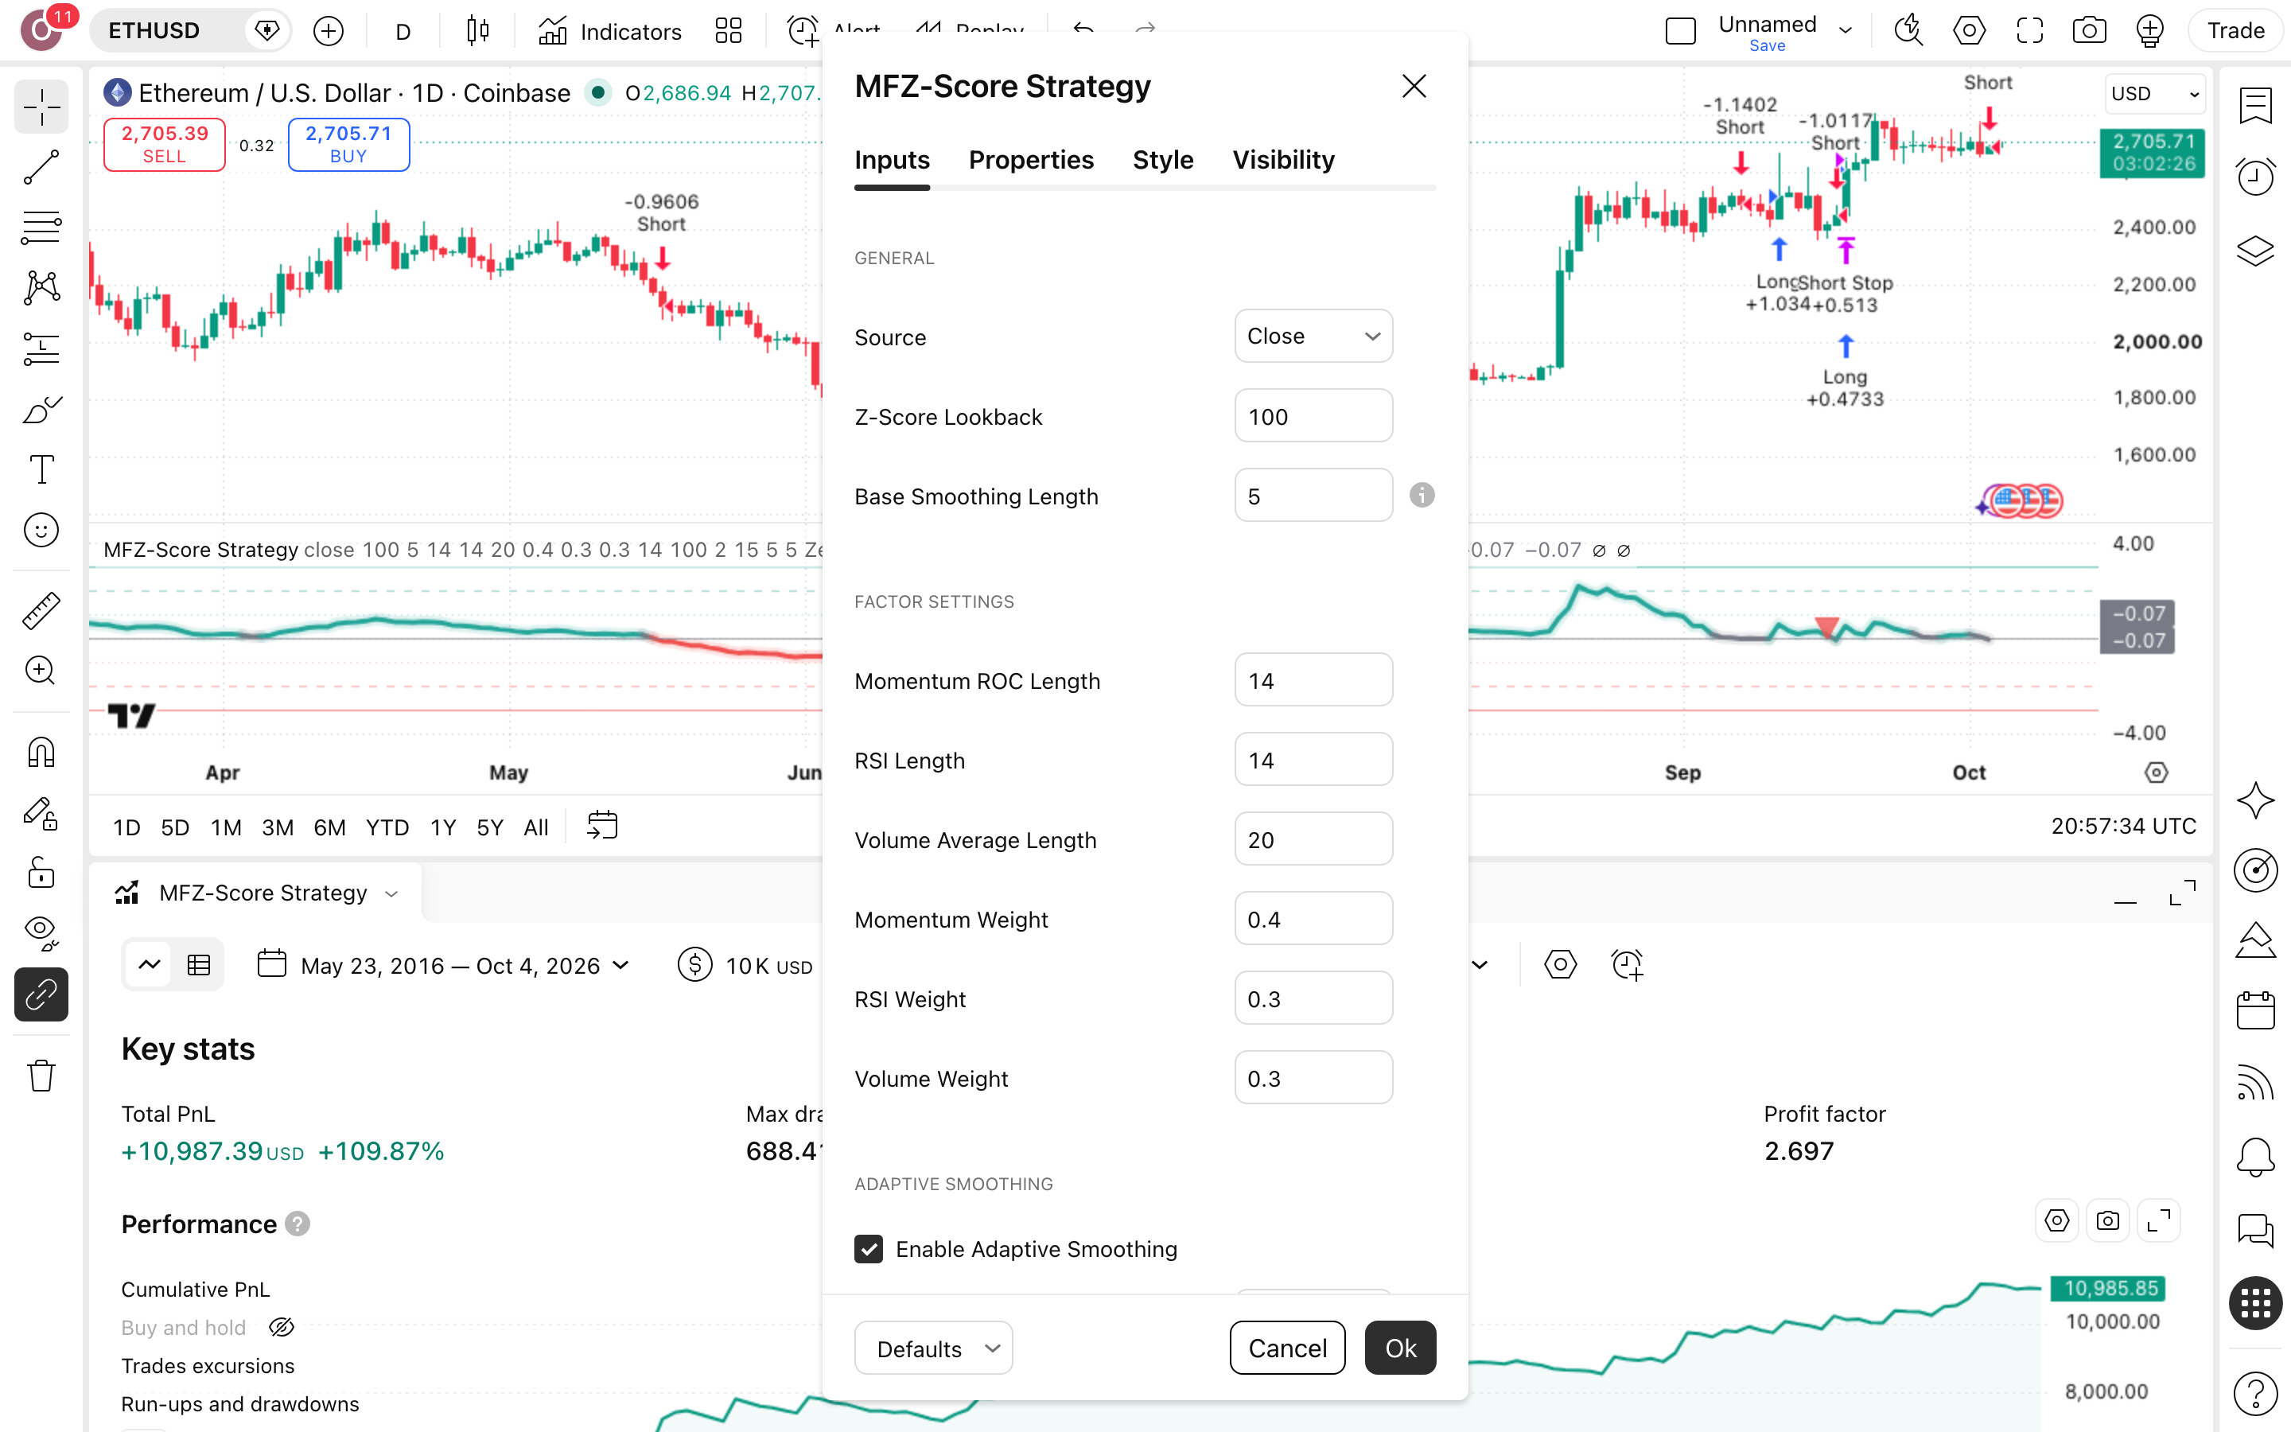Switch to the Style tab

pyautogui.click(x=1162, y=160)
